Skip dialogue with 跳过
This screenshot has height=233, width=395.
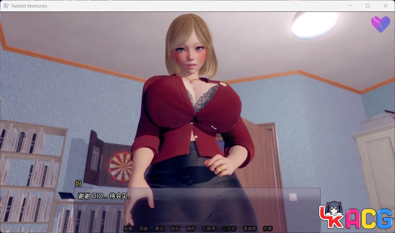coord(159,228)
